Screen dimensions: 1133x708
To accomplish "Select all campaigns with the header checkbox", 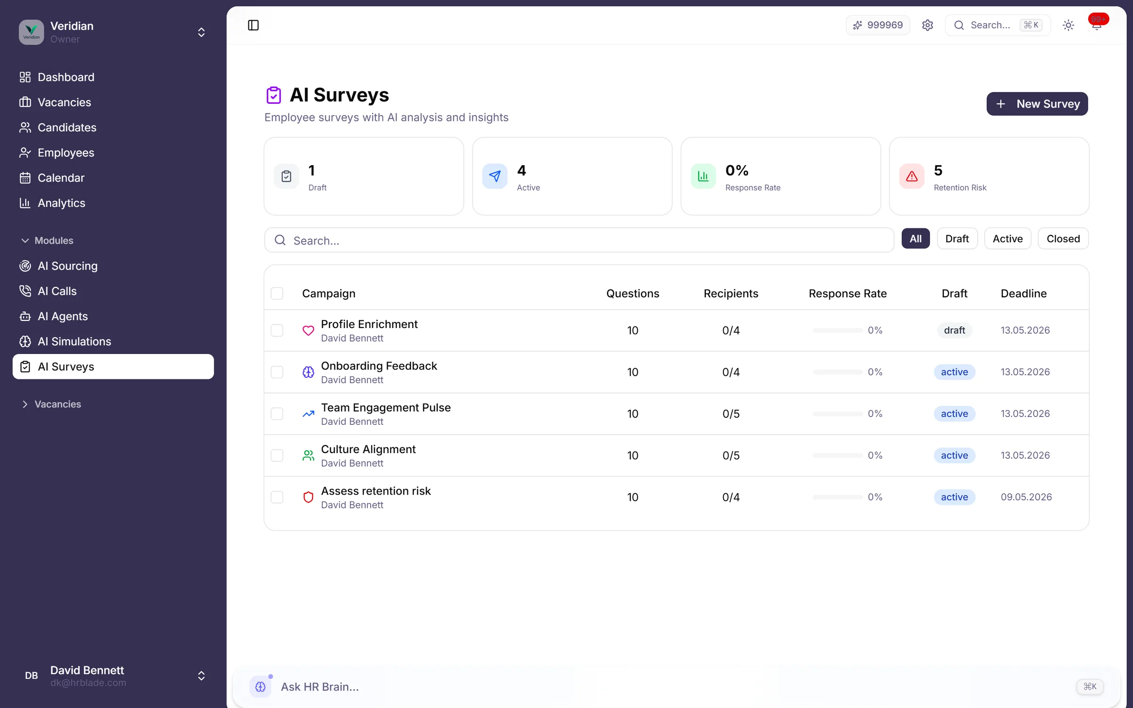I will 277,293.
